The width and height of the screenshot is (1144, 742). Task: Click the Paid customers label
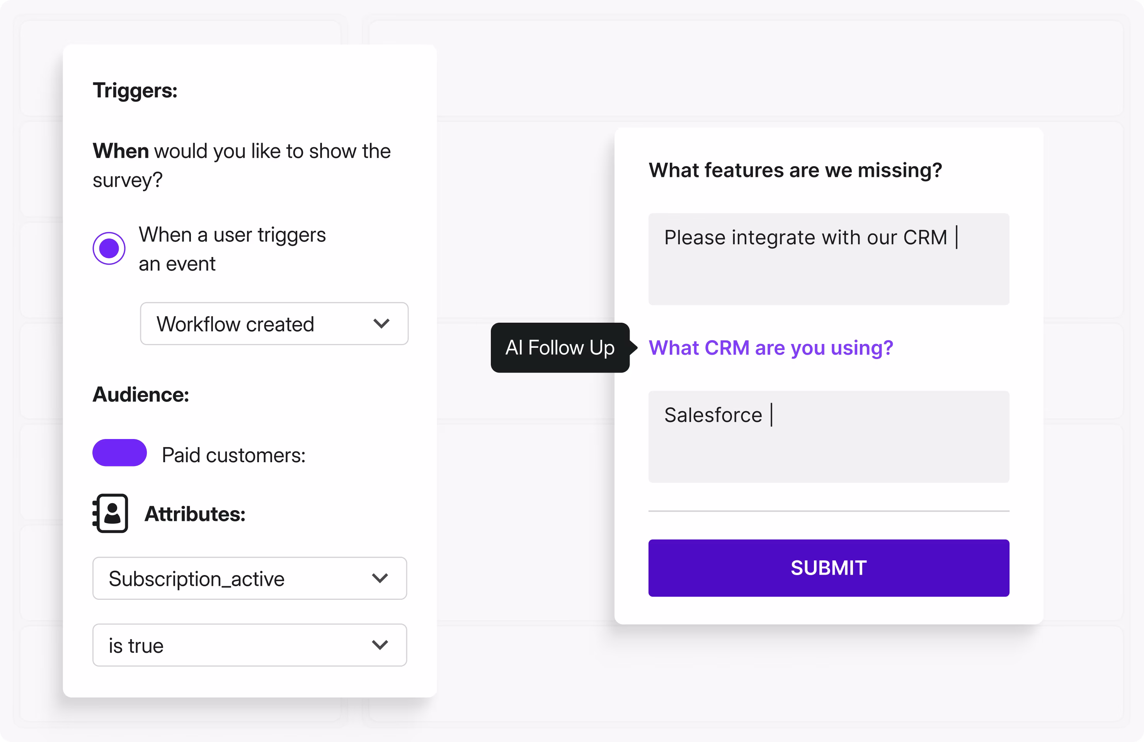pyautogui.click(x=233, y=455)
